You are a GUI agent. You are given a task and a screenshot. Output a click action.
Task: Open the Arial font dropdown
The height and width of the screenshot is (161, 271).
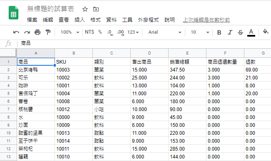[165, 32]
